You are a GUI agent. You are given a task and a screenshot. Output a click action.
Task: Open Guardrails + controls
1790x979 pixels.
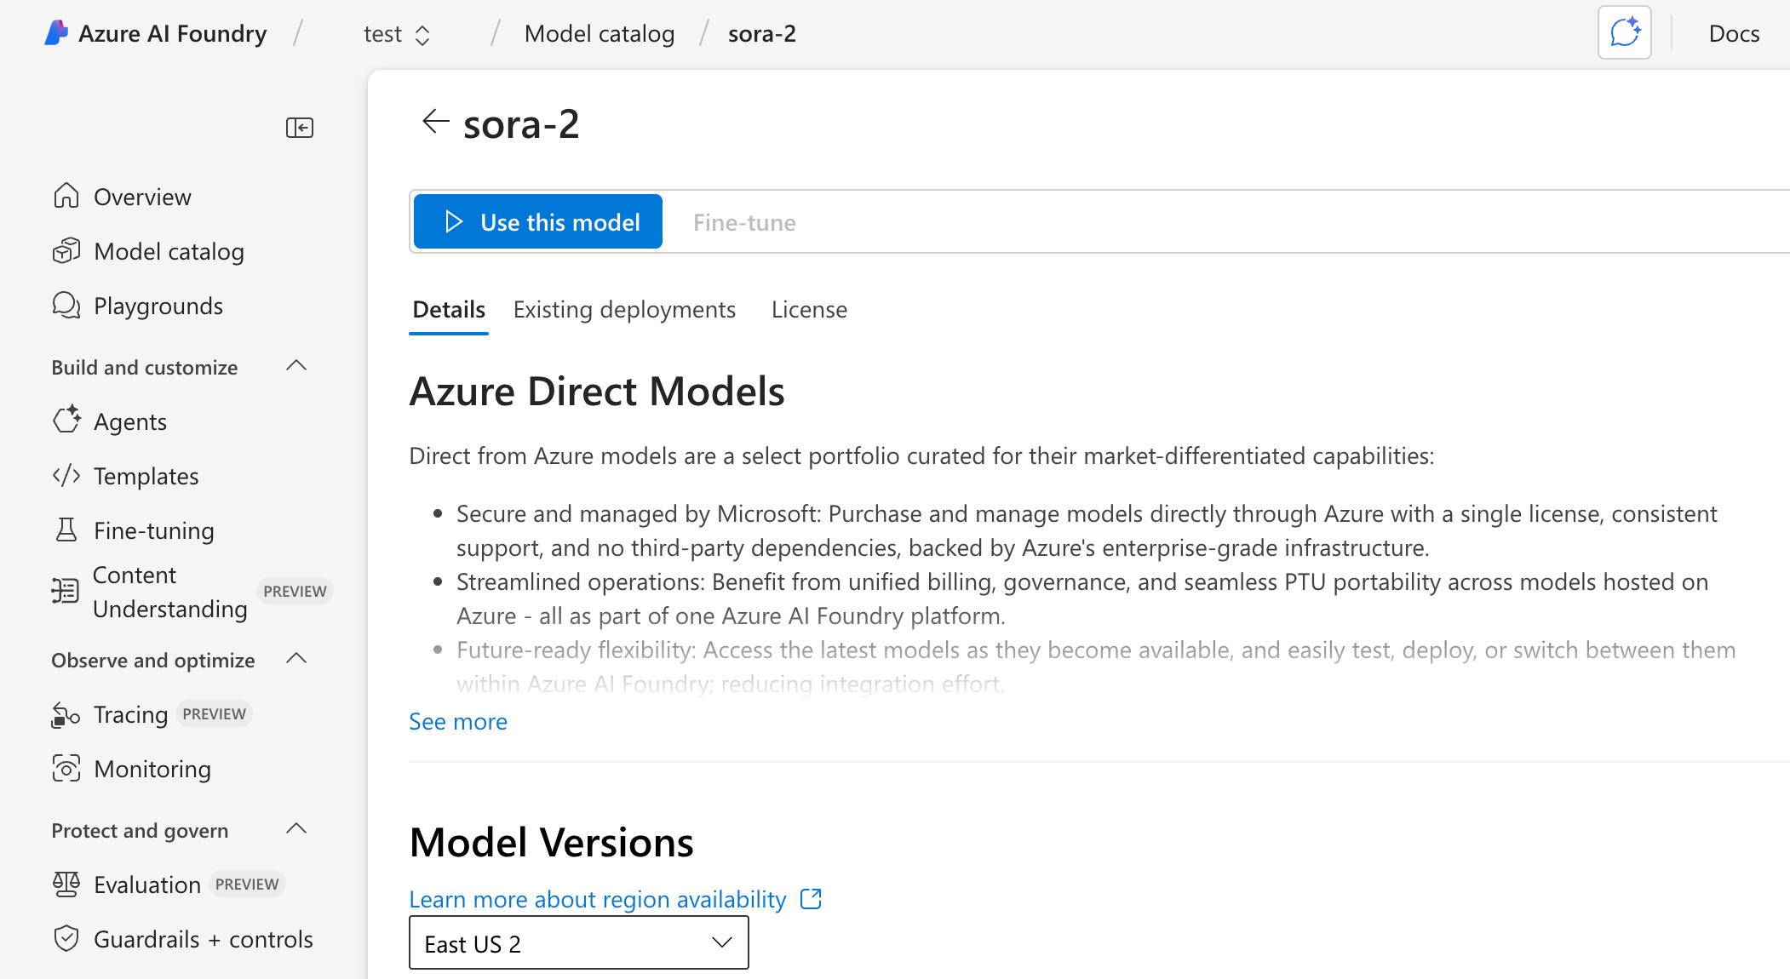coord(204,938)
